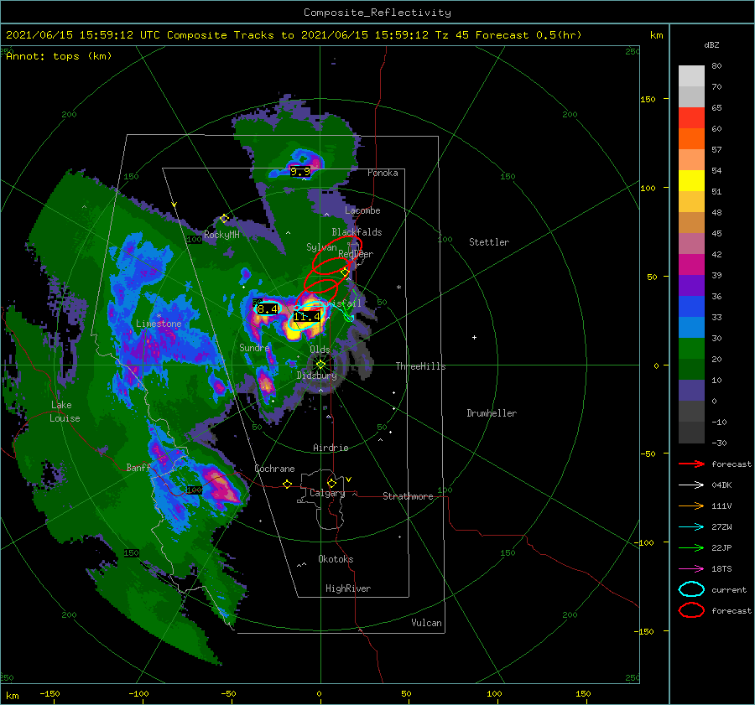Click the white 04DK track arrow
755x705 pixels.
tap(691, 485)
